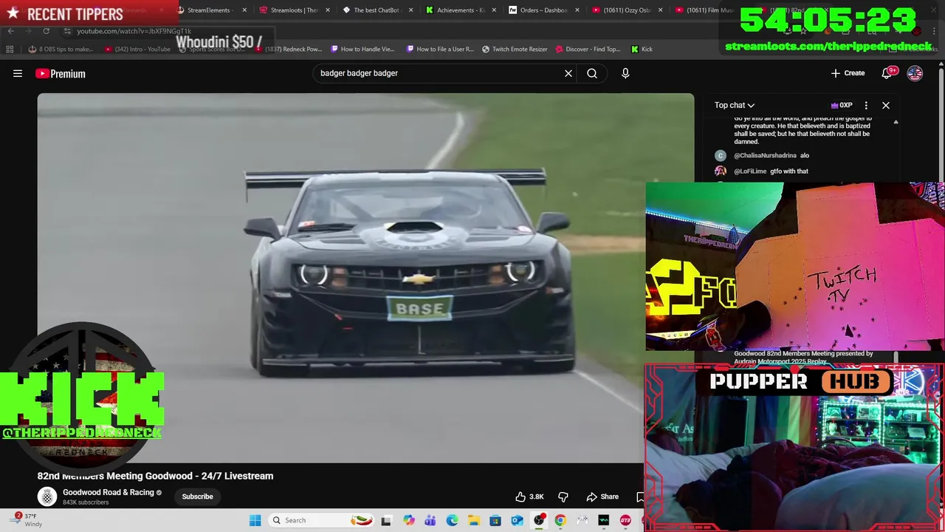This screenshot has width=945, height=532.
Task: Open the browser apps grid icon
Action: click(10, 50)
